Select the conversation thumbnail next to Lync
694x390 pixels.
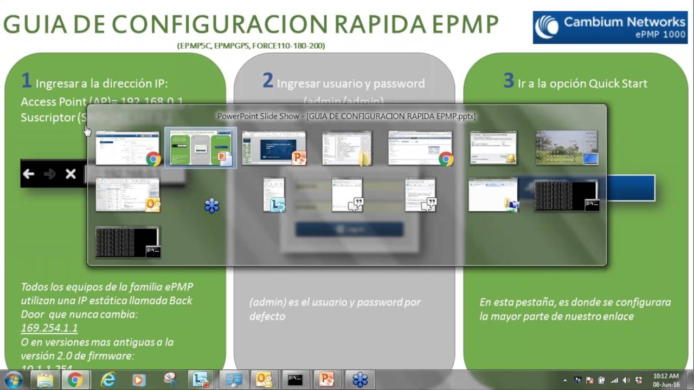348,195
